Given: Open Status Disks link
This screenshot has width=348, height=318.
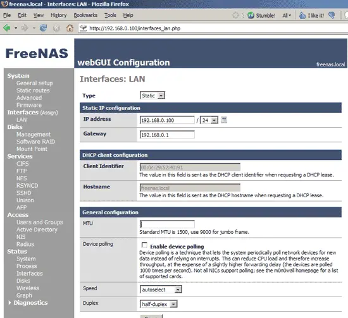Looking at the screenshot, I should [x=23, y=281].
